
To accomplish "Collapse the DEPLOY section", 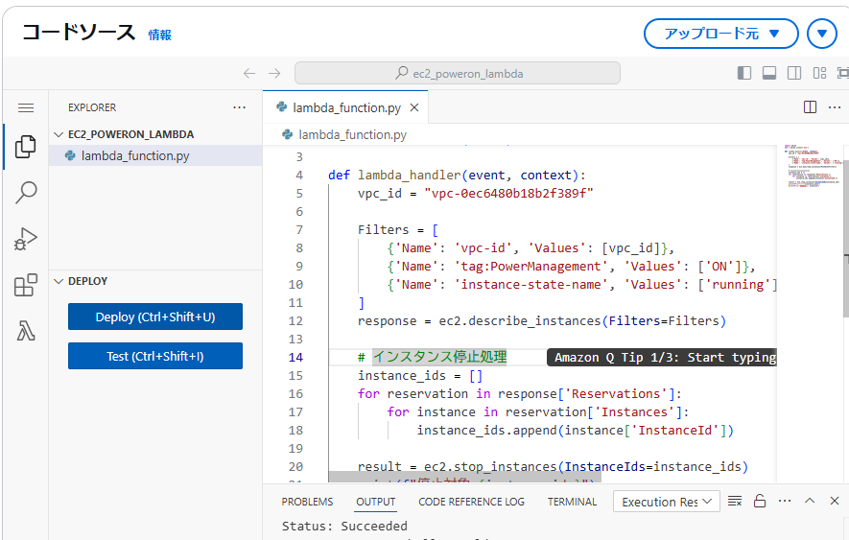I will 59,281.
